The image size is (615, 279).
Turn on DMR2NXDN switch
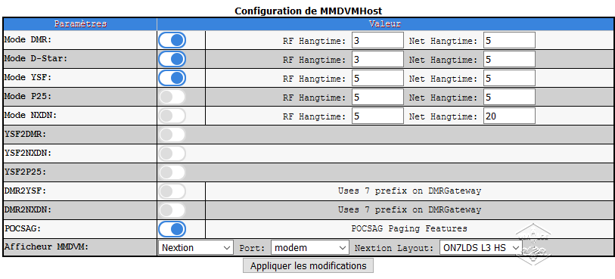pos(172,209)
